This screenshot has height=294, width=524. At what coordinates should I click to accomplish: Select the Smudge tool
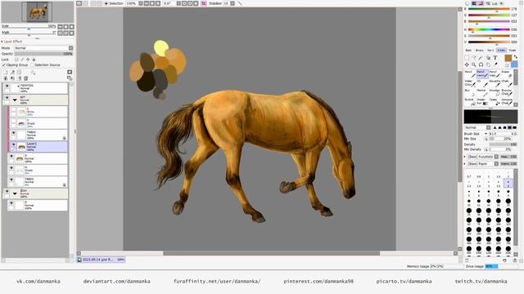[x=495, y=92]
